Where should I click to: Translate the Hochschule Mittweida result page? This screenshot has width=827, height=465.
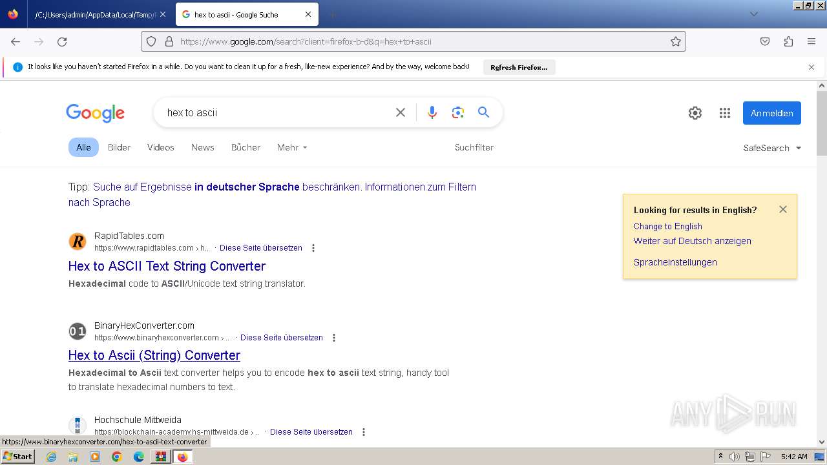point(311,432)
